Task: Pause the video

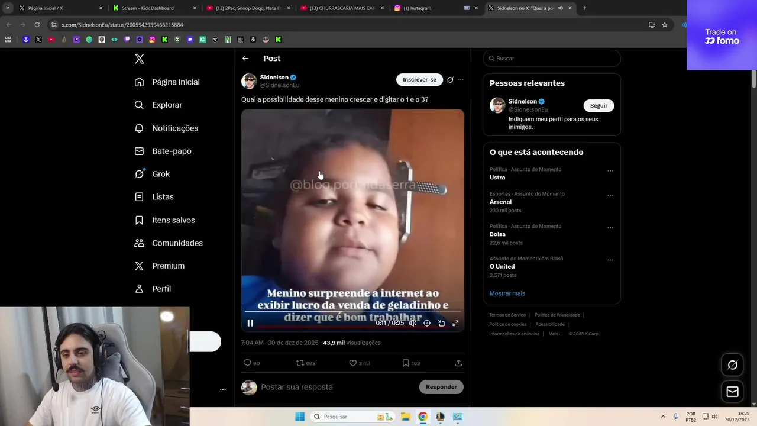Action: coord(250,323)
